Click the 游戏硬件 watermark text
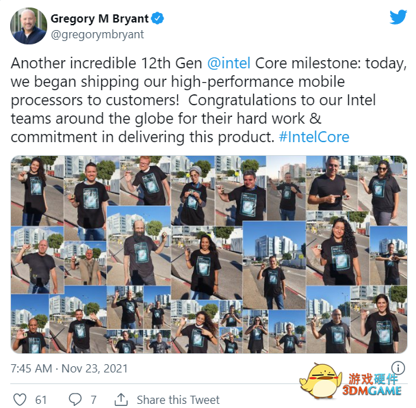This screenshot has height=408, width=416. [373, 379]
